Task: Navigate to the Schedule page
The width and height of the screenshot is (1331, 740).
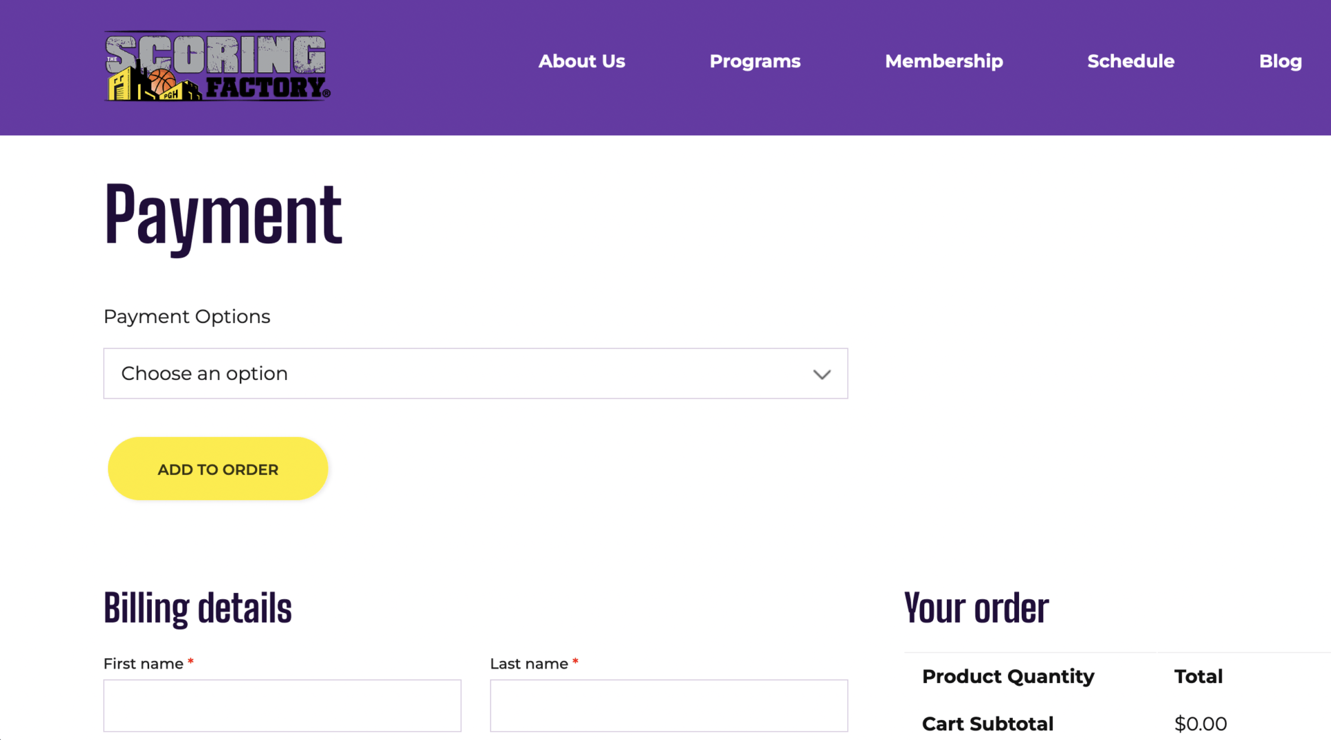Action: point(1131,61)
